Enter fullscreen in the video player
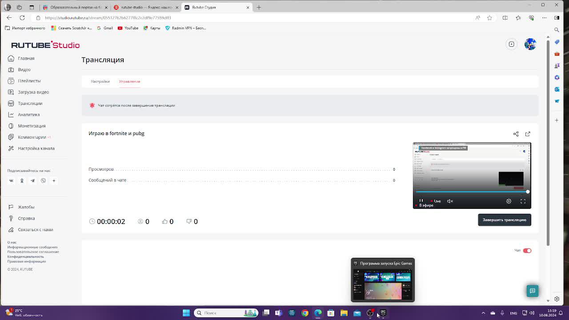The image size is (569, 320). click(523, 201)
